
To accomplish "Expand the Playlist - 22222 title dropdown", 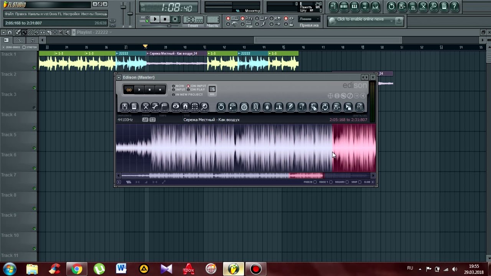I will pos(110,32).
